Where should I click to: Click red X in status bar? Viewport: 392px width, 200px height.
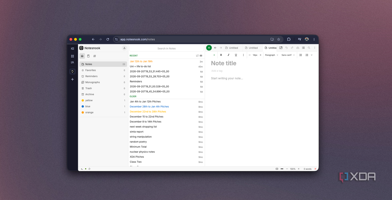(315, 169)
